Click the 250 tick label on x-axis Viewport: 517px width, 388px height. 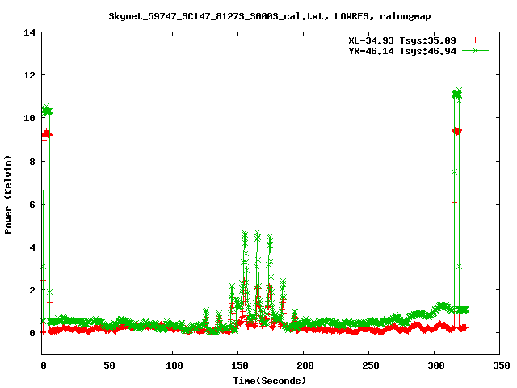pos(369,365)
